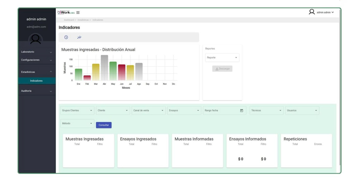Click the Descargar download button
The width and height of the screenshot is (355, 181).
click(222, 69)
